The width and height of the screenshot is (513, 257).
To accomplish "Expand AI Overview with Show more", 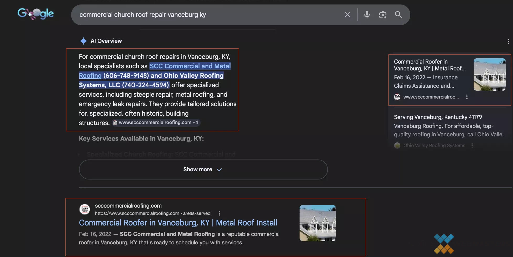I will pos(203,169).
